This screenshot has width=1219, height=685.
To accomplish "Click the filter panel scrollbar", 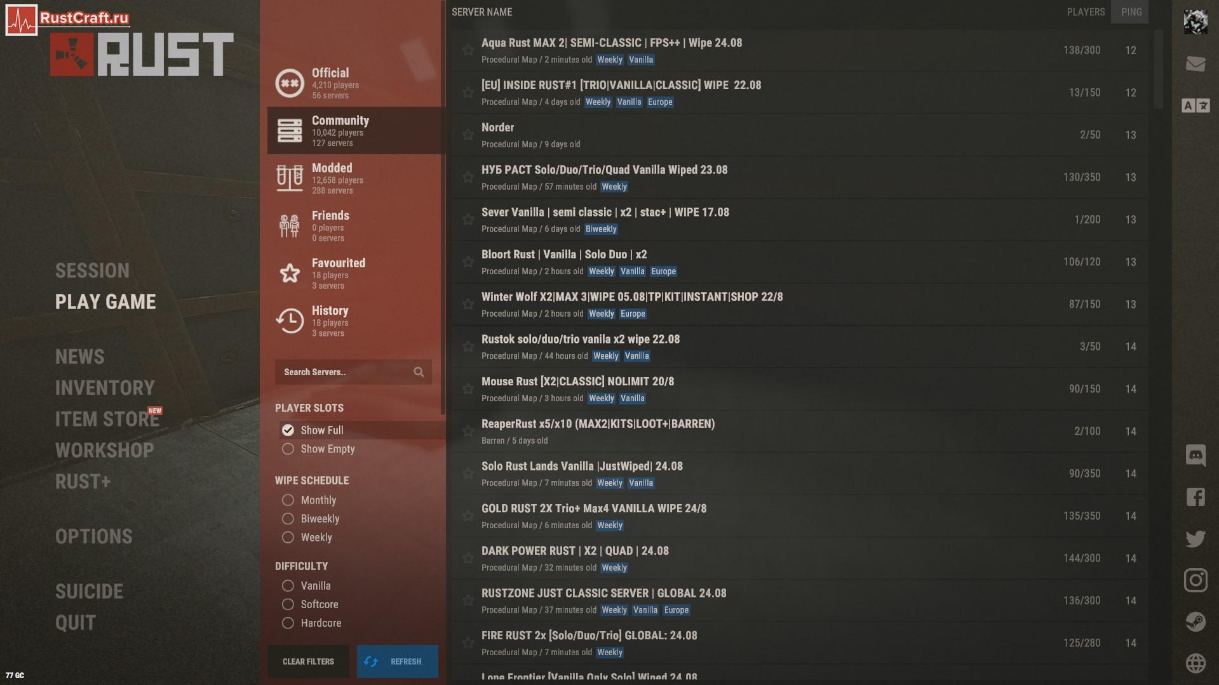I will (443, 206).
